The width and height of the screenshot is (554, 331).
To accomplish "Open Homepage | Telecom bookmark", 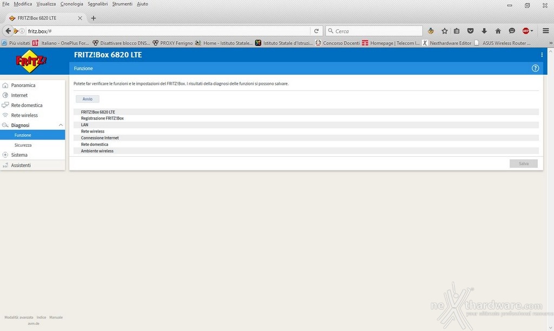I will pyautogui.click(x=391, y=43).
